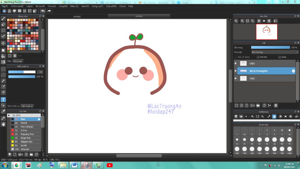Open the Cloud menu
This screenshot has height=169, width=300.
(x=122, y=6)
